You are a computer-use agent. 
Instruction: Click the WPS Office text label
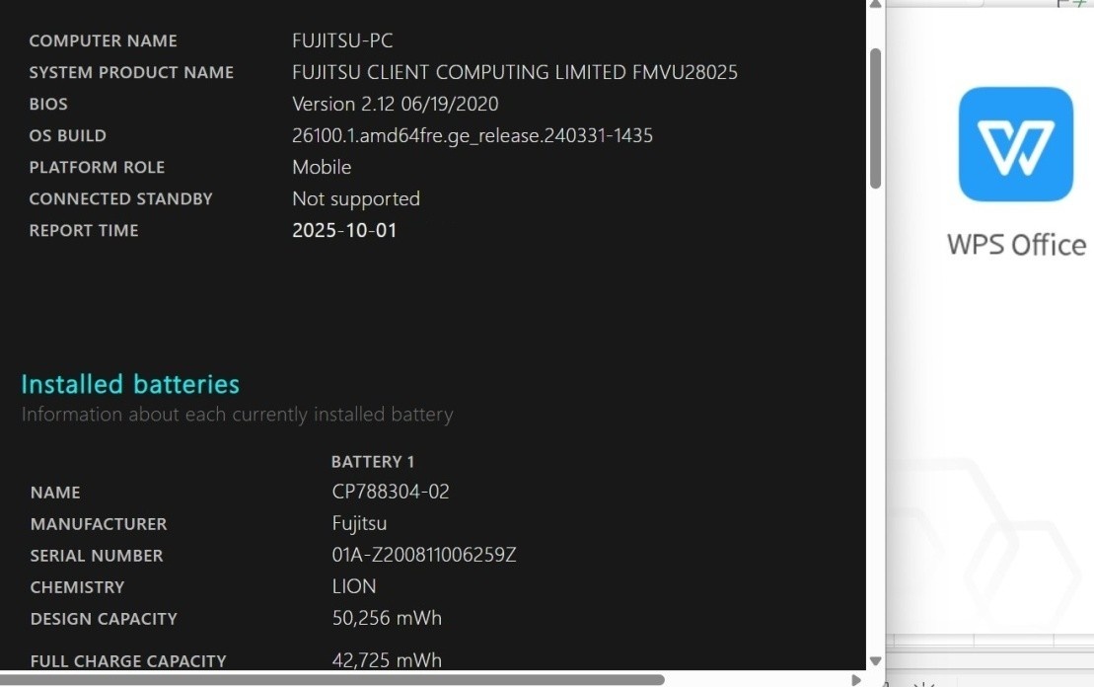1016,245
